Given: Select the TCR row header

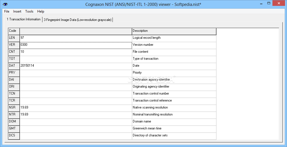Looking at the screenshot, I should (x=14, y=101).
